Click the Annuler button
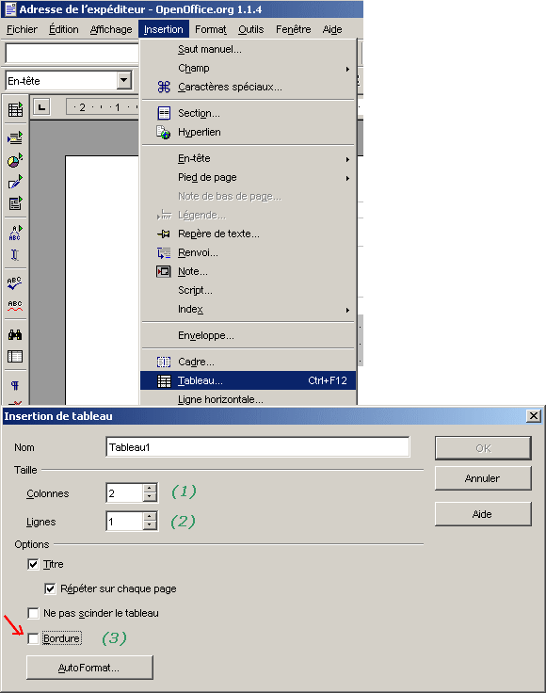The width and height of the screenshot is (546, 693). (483, 478)
